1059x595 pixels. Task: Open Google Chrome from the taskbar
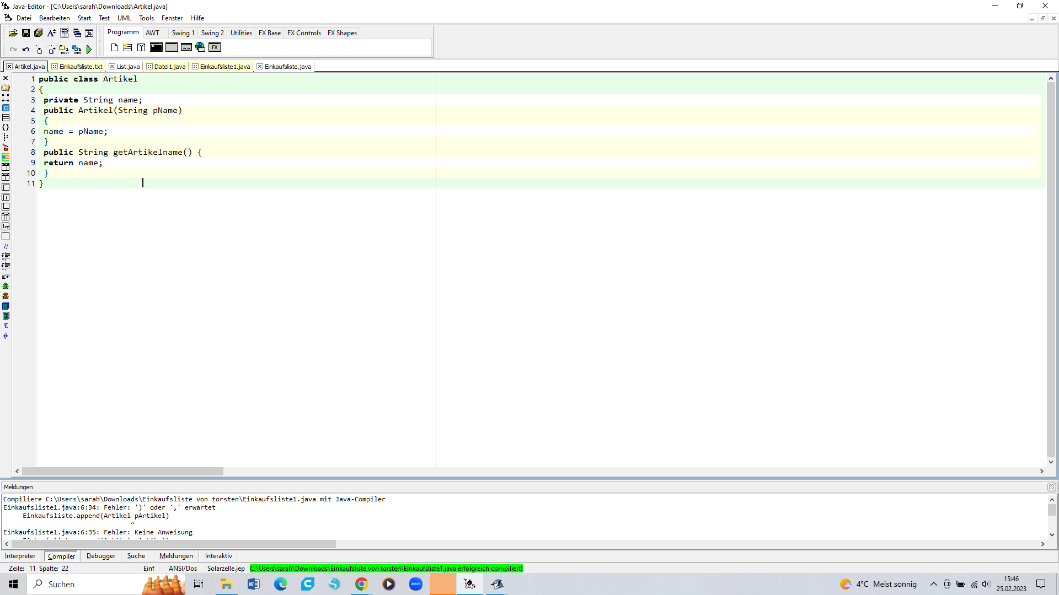[x=361, y=584]
